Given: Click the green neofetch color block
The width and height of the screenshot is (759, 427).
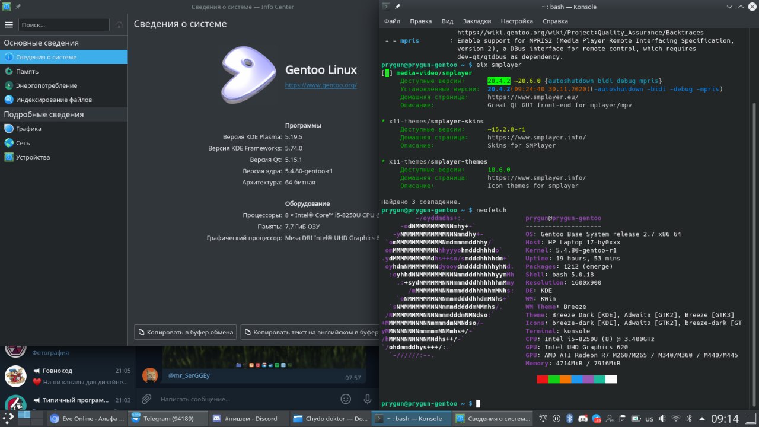Looking at the screenshot, I should [553, 380].
